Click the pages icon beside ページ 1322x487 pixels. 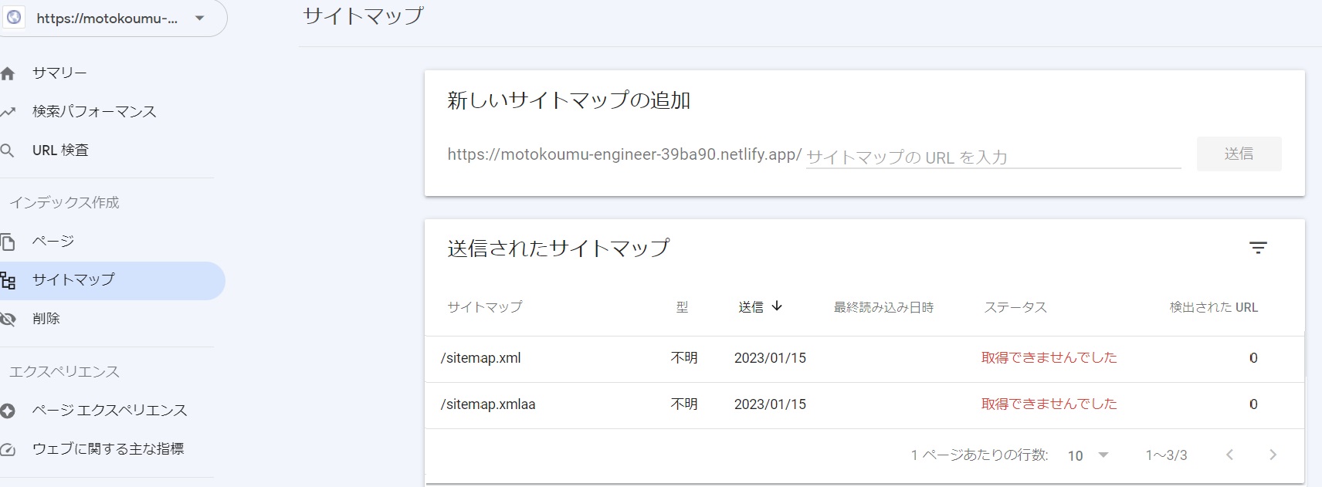[x=8, y=242]
